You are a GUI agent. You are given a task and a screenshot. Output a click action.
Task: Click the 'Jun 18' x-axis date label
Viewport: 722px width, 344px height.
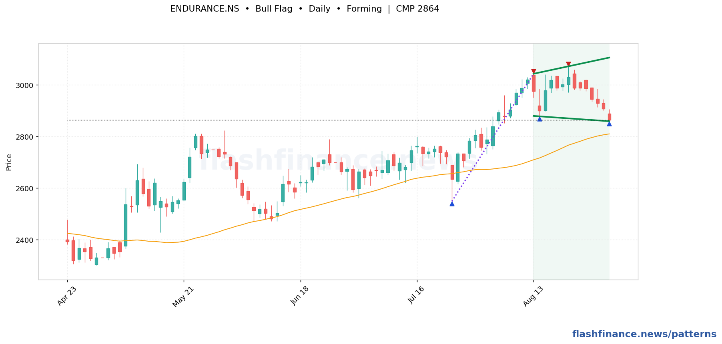(x=300, y=296)
